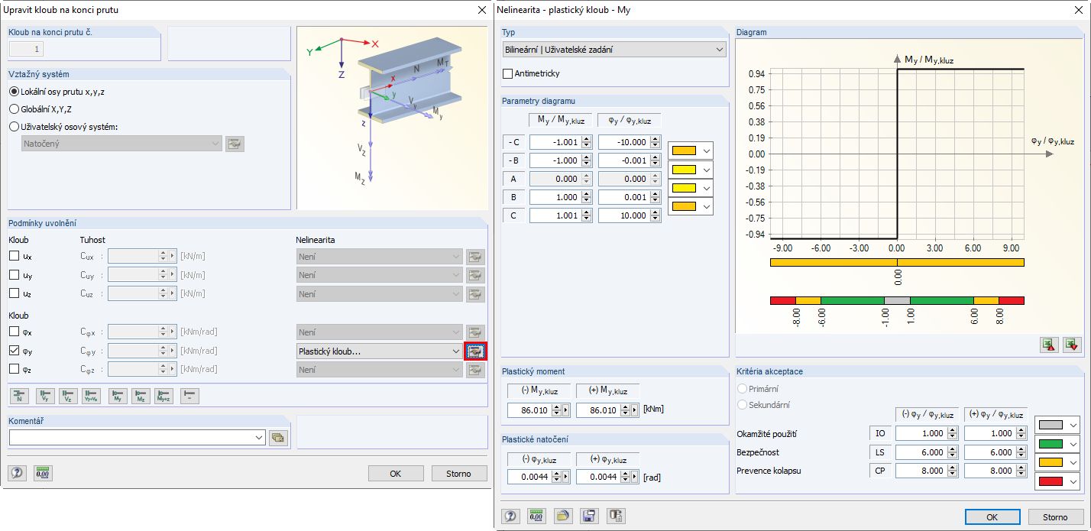Click the Vz shear release hinge icon

pyautogui.click(x=68, y=396)
